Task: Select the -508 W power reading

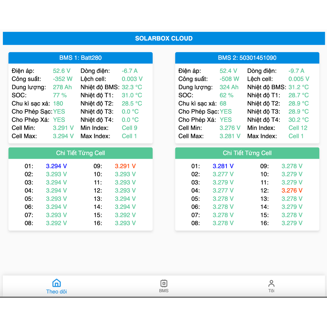Action: (x=229, y=79)
